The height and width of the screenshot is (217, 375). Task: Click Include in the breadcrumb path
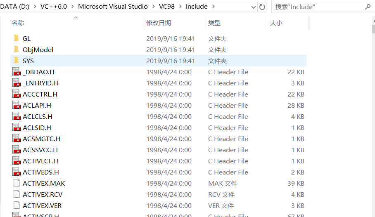197,7
